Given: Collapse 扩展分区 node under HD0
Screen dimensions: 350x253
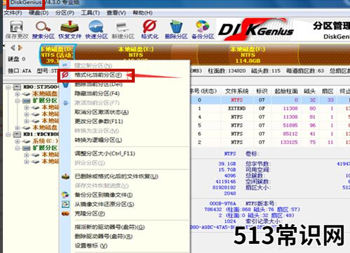Looking at the screenshot, I should (17, 101).
